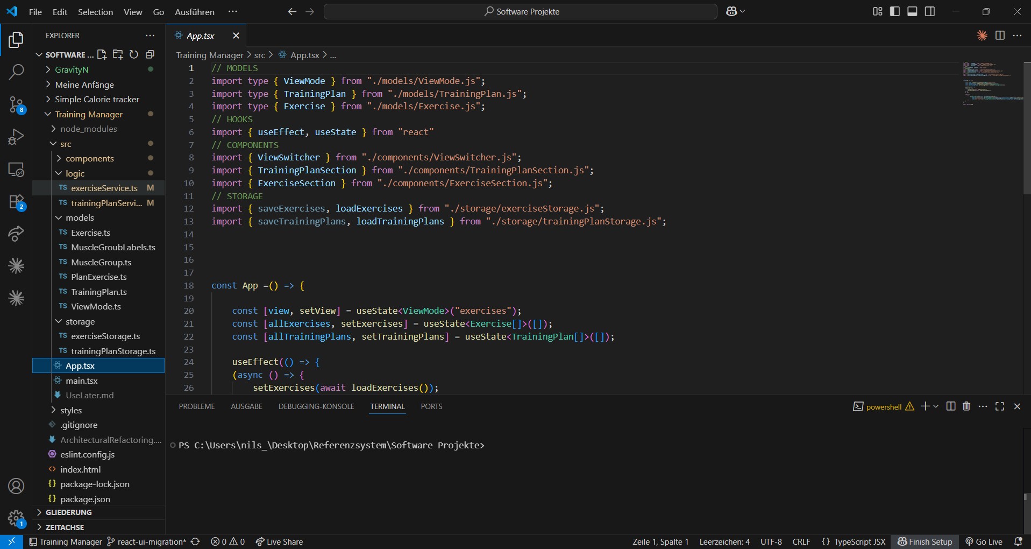Collapse all folders in explorer
This screenshot has width=1031, height=549.
150,54
